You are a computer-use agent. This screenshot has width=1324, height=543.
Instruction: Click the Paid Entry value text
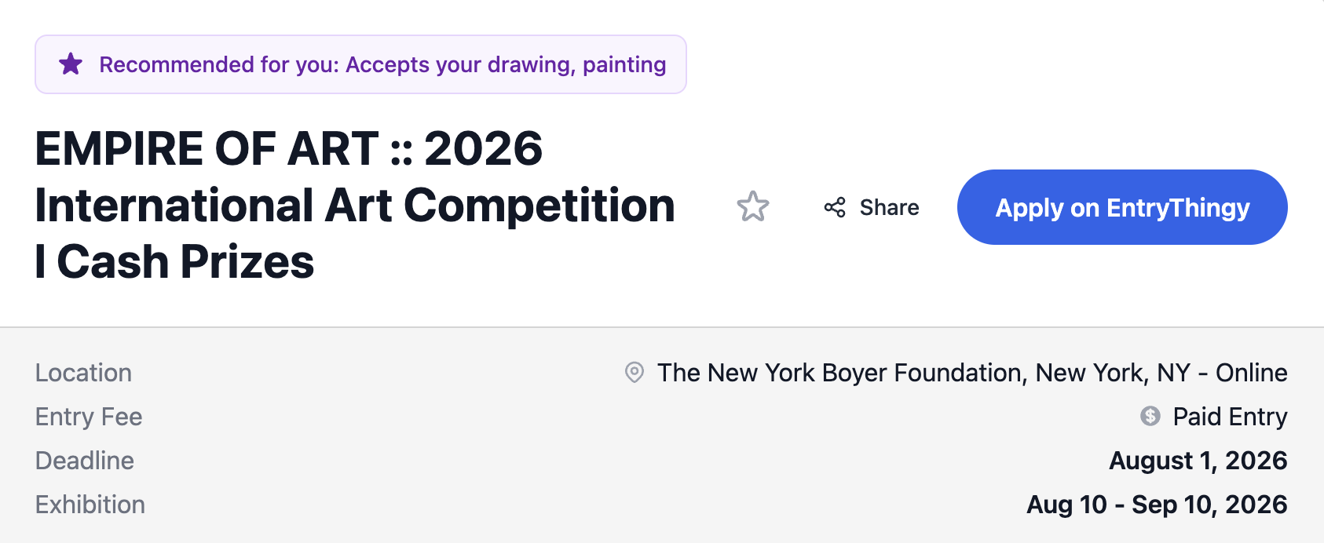(x=1230, y=417)
